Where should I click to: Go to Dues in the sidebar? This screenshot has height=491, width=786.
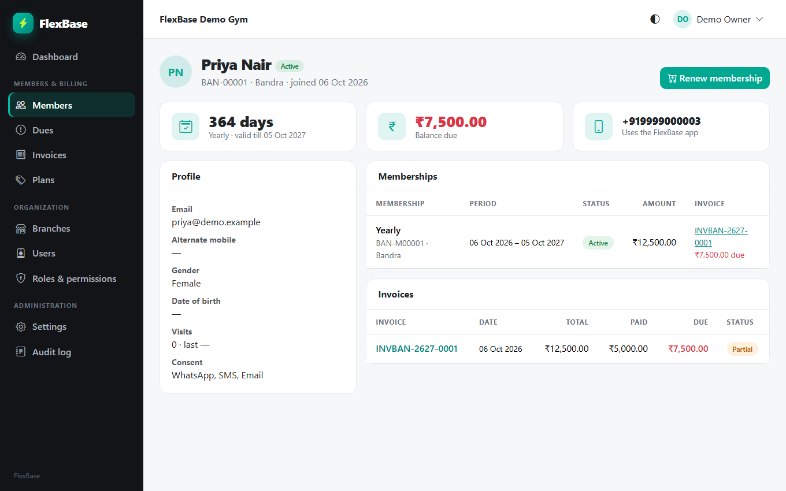pyautogui.click(x=72, y=130)
